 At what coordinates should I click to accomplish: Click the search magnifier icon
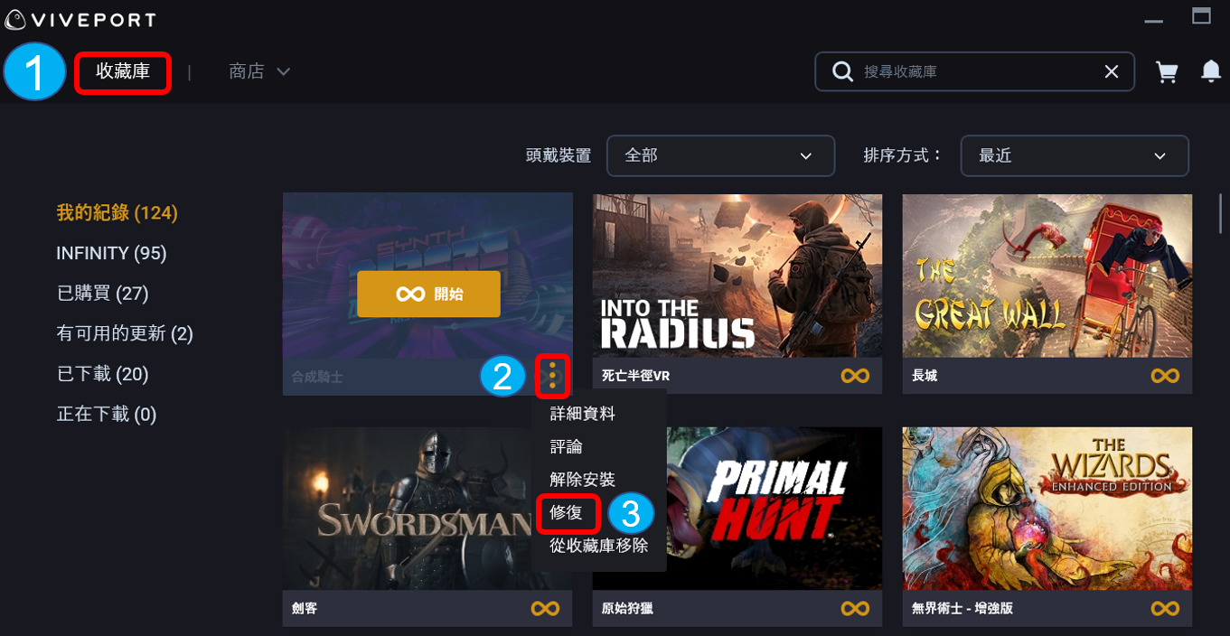click(842, 71)
